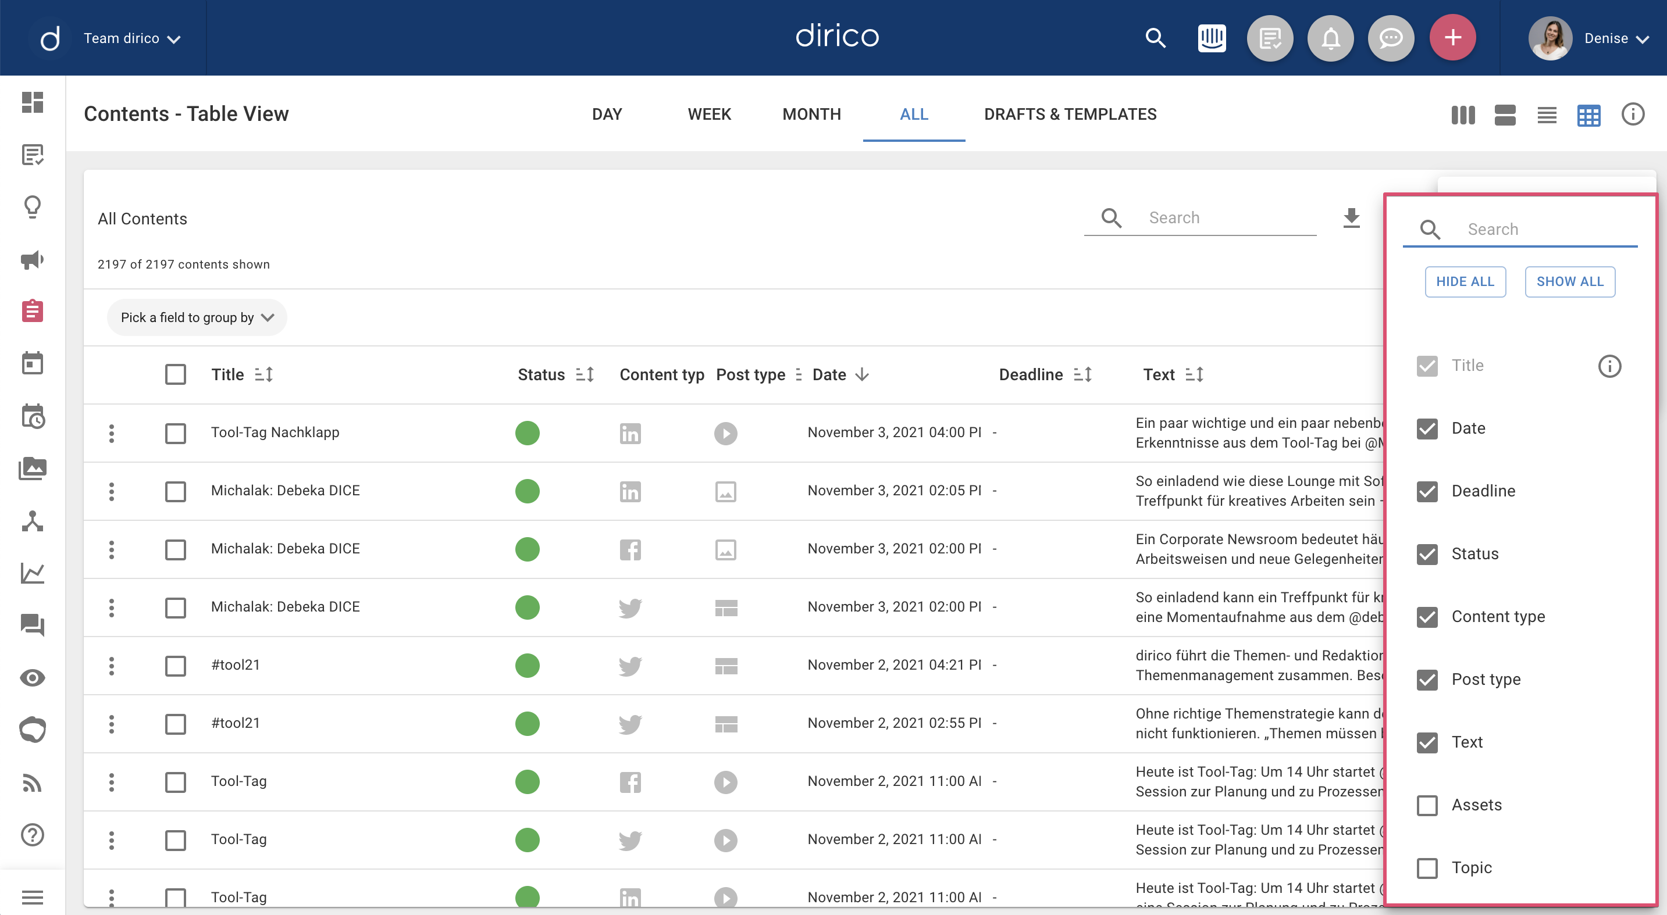Click the SHOW ALL button

1570,281
